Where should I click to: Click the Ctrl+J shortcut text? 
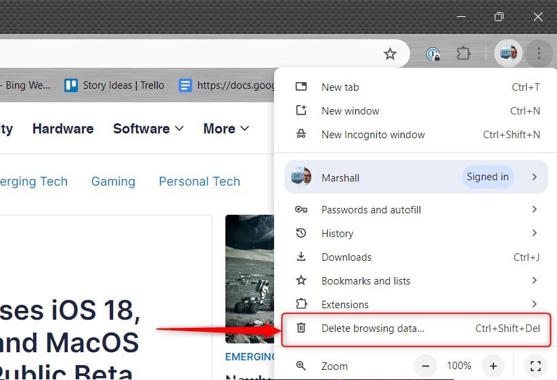pyautogui.click(x=527, y=257)
